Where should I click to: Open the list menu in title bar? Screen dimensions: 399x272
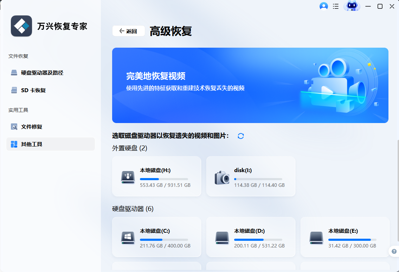(335, 6)
